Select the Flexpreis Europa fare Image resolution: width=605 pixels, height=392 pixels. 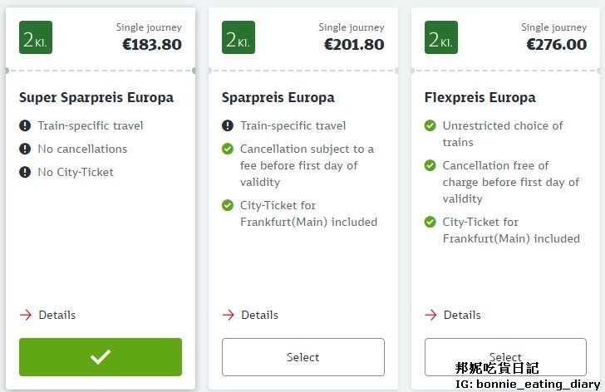click(x=505, y=355)
